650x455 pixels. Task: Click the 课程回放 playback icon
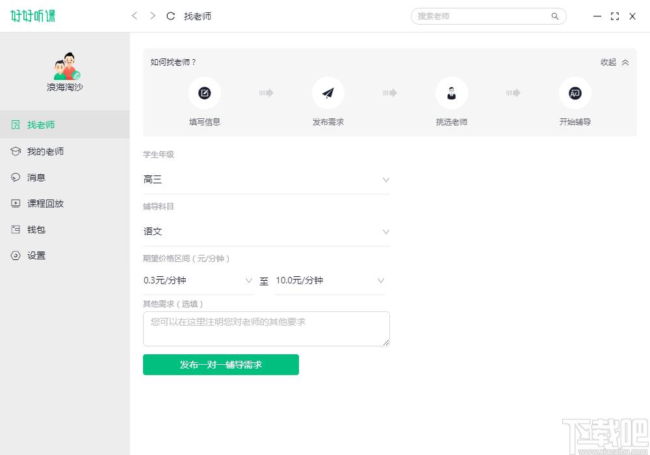coord(16,203)
